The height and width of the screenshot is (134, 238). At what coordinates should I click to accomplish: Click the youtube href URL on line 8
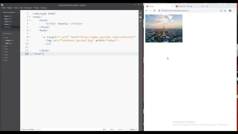click(x=107, y=37)
